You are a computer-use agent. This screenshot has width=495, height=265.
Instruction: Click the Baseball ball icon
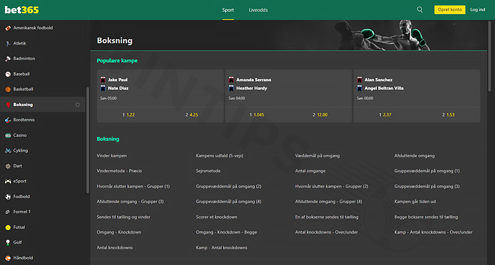pyautogui.click(x=8, y=74)
